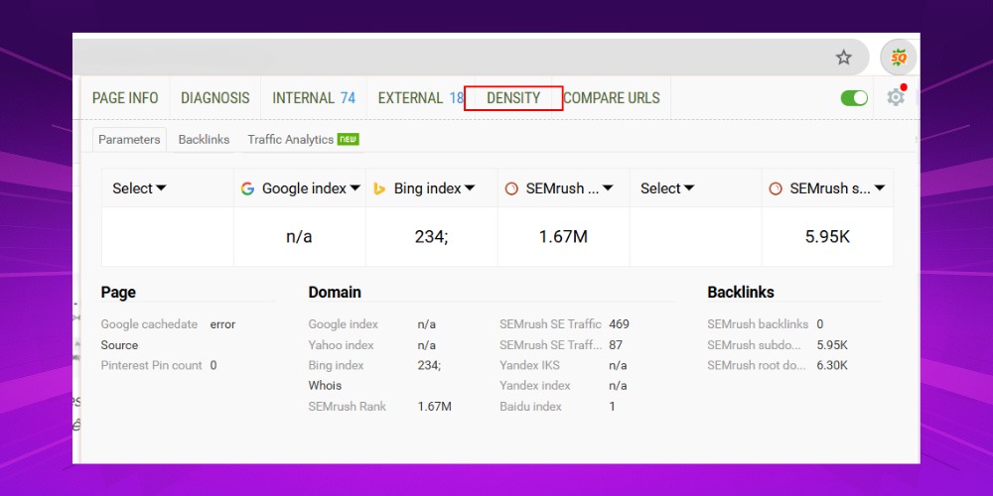Image resolution: width=993 pixels, height=496 pixels.
Task: Click the SEMrush Rank label
Action: click(x=347, y=406)
